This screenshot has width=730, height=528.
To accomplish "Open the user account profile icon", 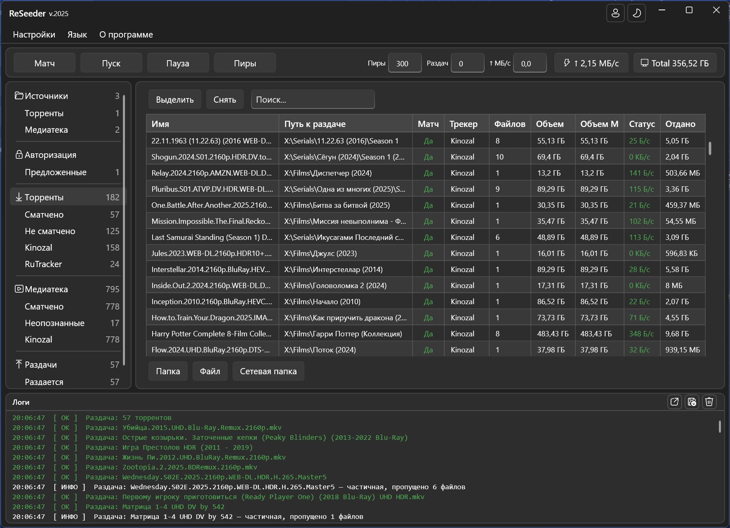I will tap(615, 13).
